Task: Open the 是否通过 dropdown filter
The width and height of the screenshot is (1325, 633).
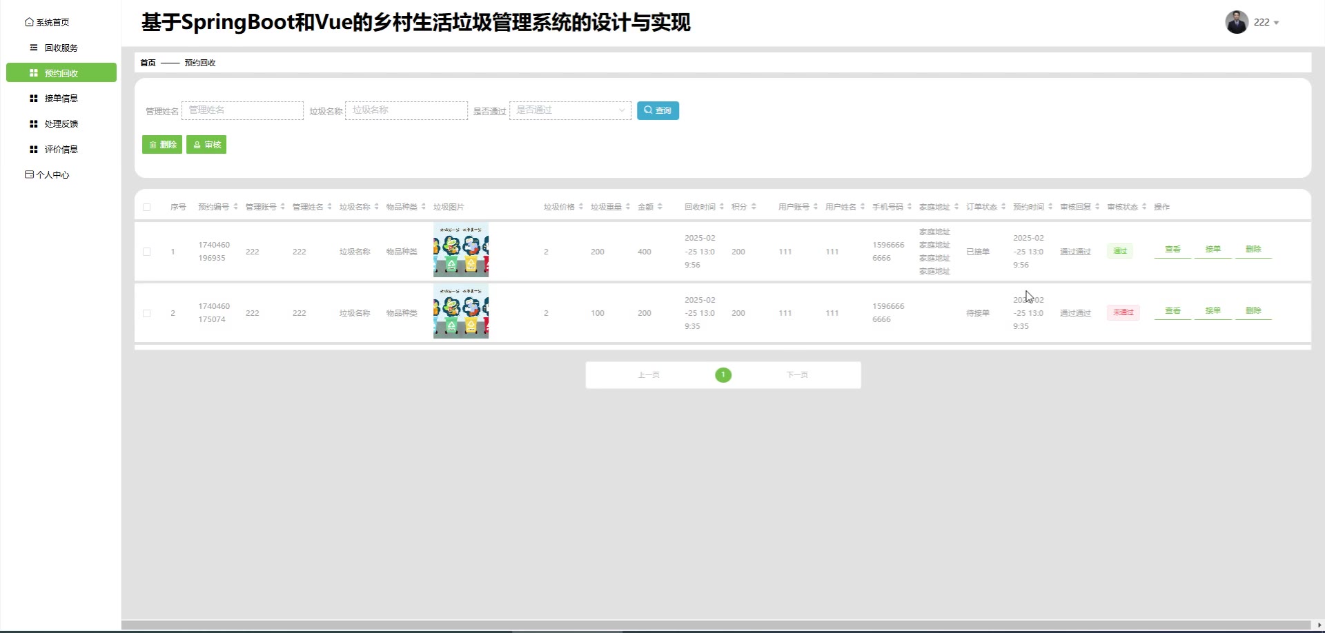Action: point(570,110)
